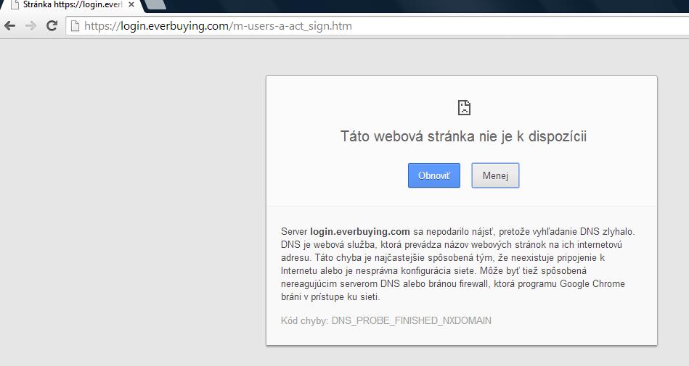
Task: Click the 'Kód chyby: DNS_PROBE_FINISHED_NXDOMAIN' text
Action: (386, 321)
